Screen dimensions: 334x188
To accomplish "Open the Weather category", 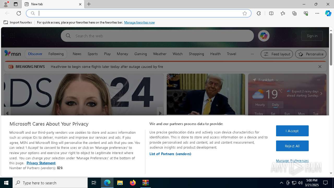I will [160, 54].
